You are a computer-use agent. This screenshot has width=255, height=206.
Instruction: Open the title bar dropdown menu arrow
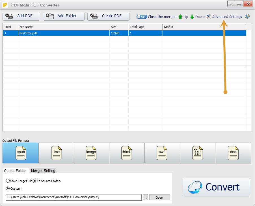tap(231, 4)
